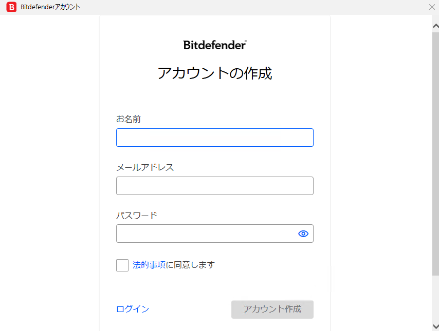Click the scrollbar up arrow

[x=435, y=26]
